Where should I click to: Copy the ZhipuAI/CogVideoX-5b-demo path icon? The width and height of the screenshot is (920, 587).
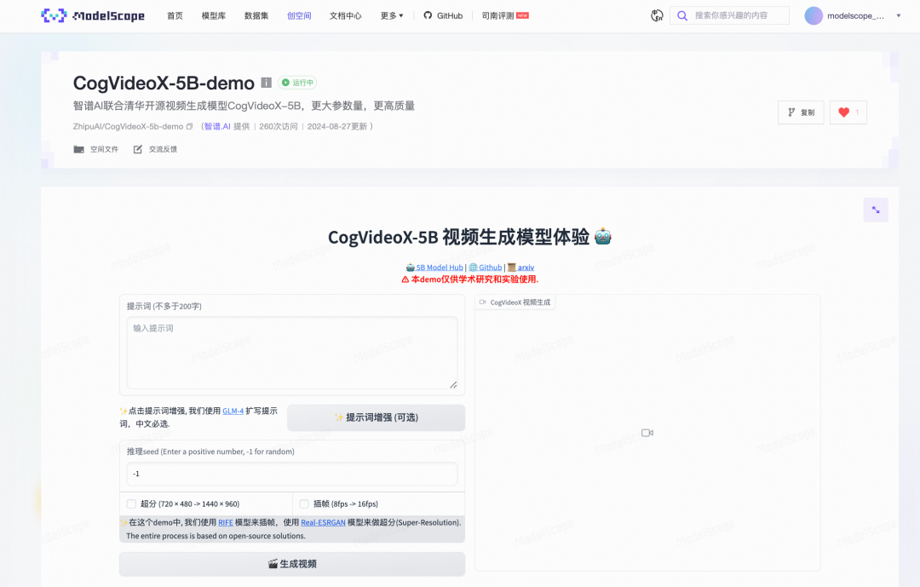pyautogui.click(x=189, y=126)
